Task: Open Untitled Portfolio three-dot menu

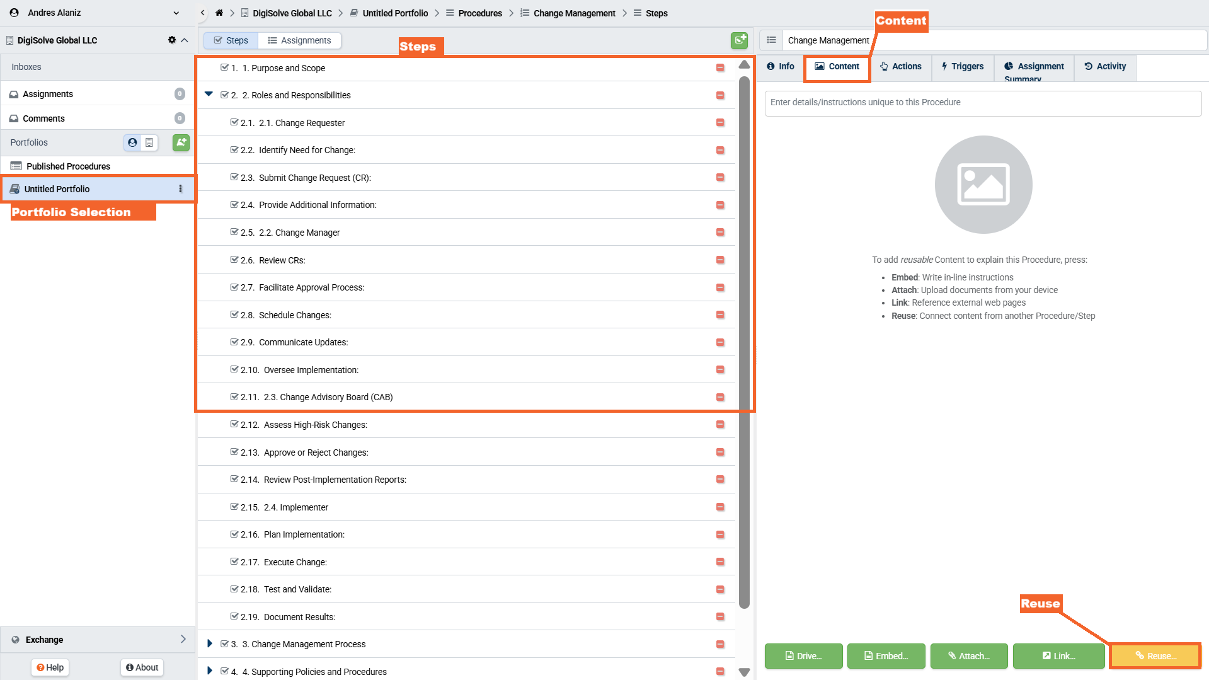Action: tap(180, 189)
